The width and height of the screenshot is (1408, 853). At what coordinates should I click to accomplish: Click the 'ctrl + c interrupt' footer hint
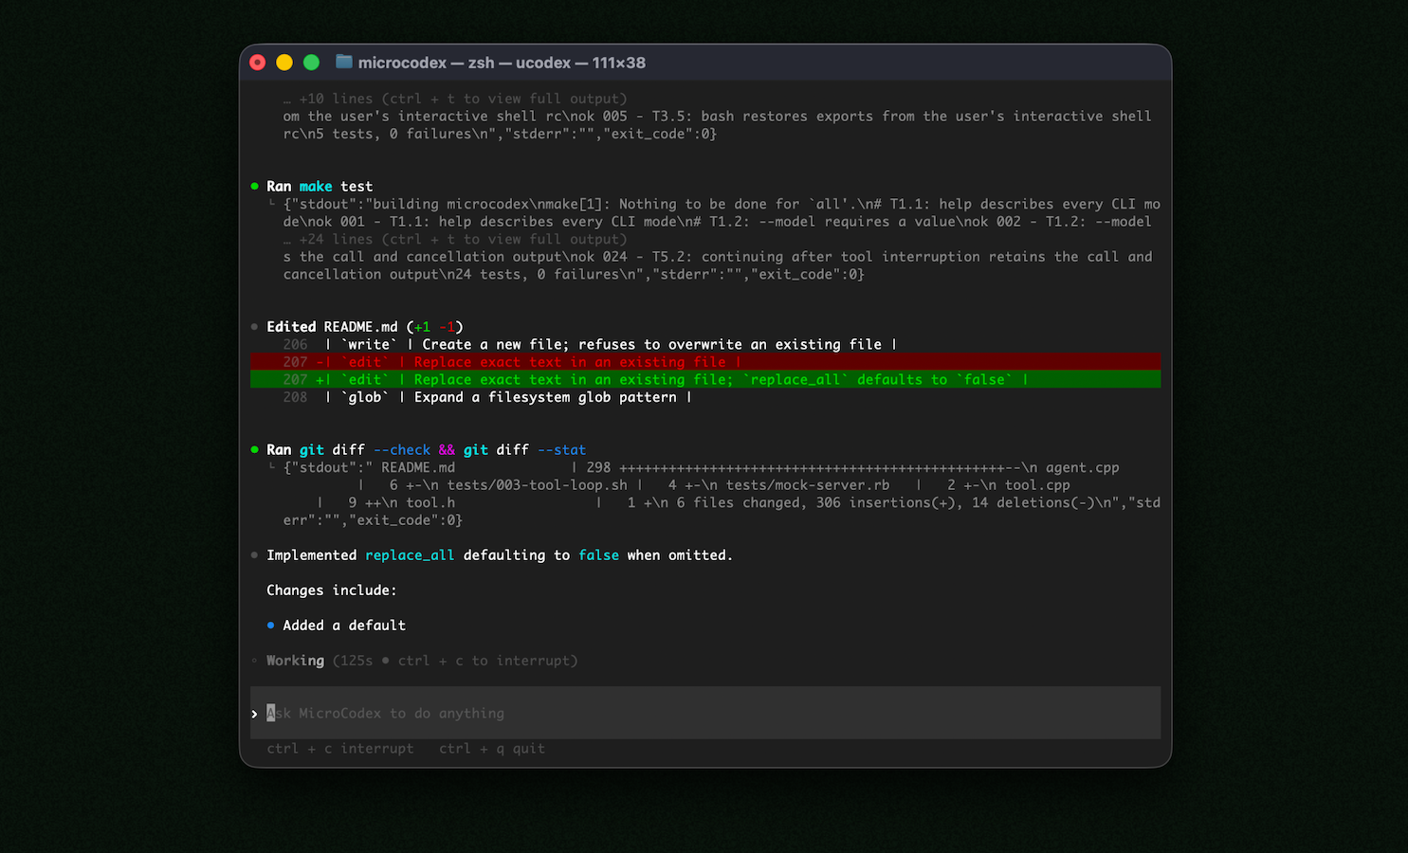click(x=340, y=749)
